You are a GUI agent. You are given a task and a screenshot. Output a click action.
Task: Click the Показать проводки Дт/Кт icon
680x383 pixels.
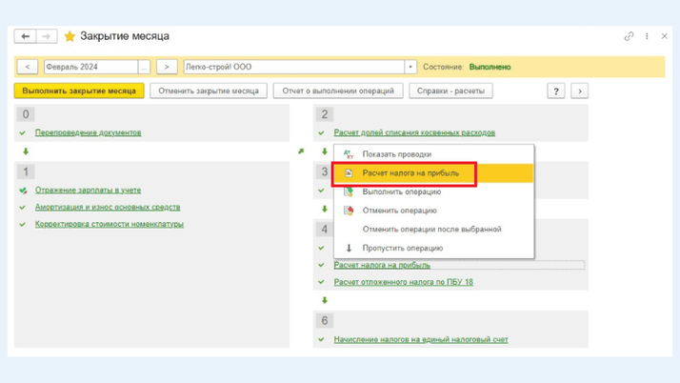click(x=349, y=154)
